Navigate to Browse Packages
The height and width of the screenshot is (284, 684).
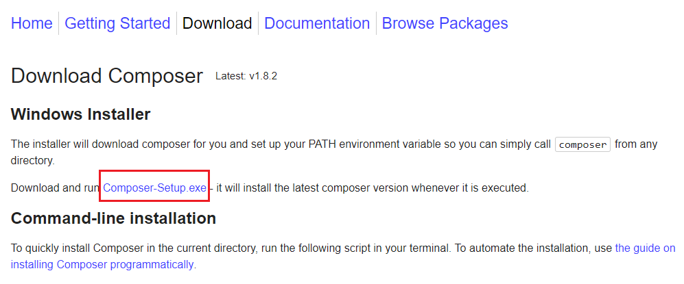click(x=445, y=23)
